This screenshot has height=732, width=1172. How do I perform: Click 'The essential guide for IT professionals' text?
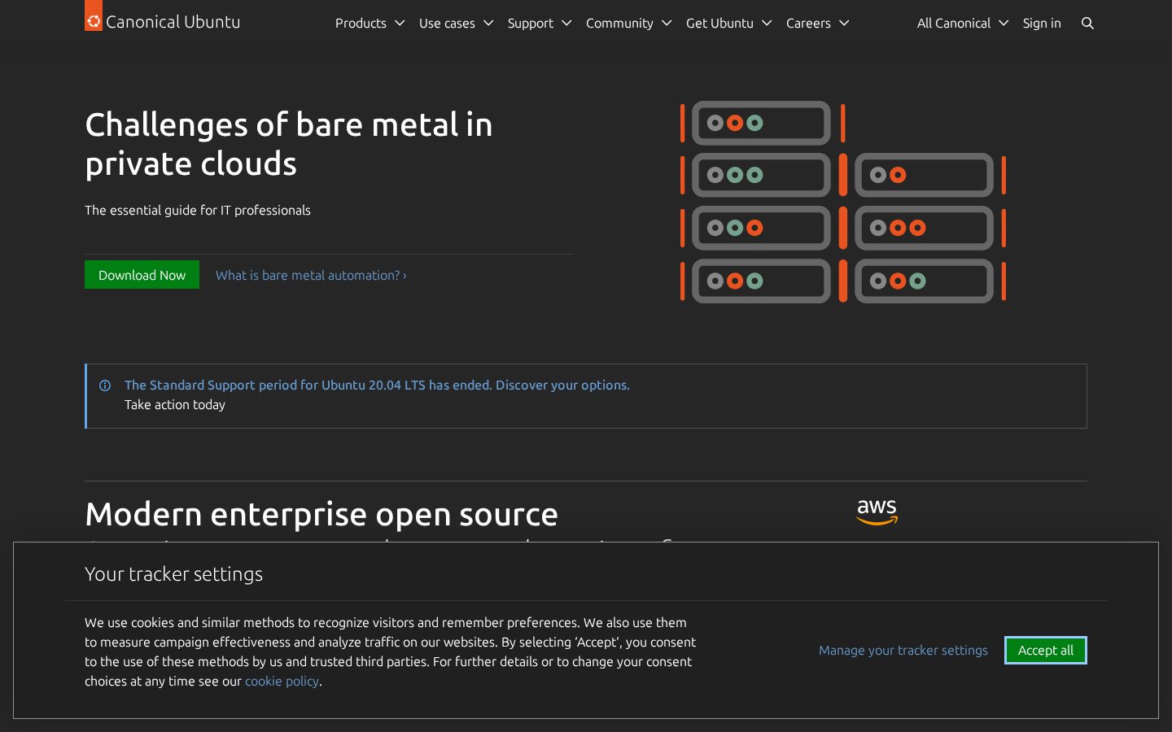tap(198, 211)
